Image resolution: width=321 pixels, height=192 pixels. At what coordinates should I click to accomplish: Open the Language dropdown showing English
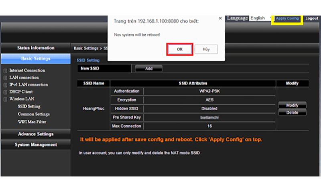[x=259, y=18]
